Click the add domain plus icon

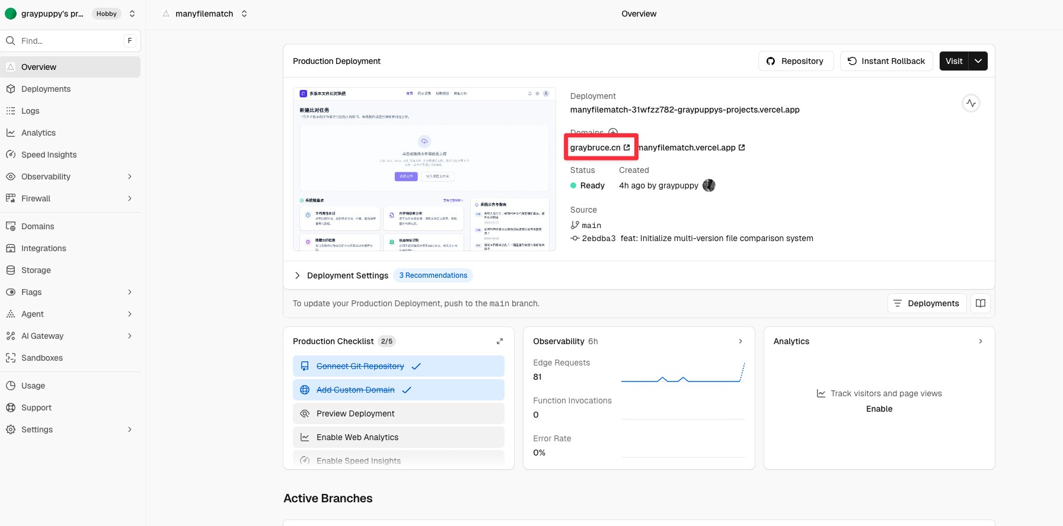coord(613,132)
